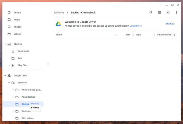Viewport: 183px width, 124px height.
Task: Open Audio in the sidebar
Action: click(17, 20)
